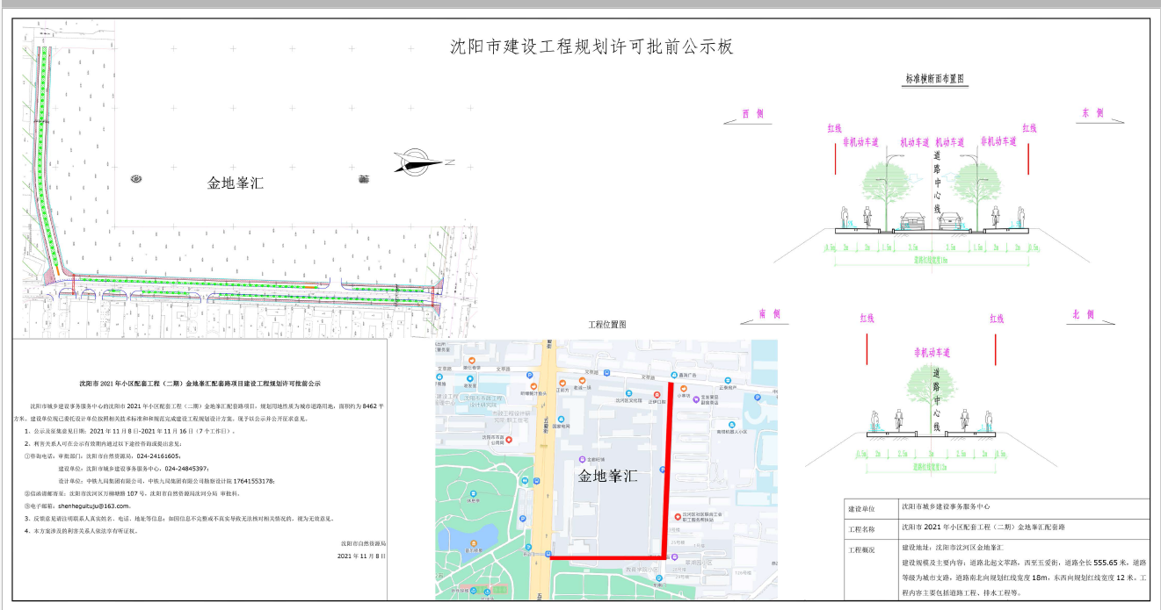
Task: Click the large 金地峯汇 label on site plan
Action: tap(235, 183)
